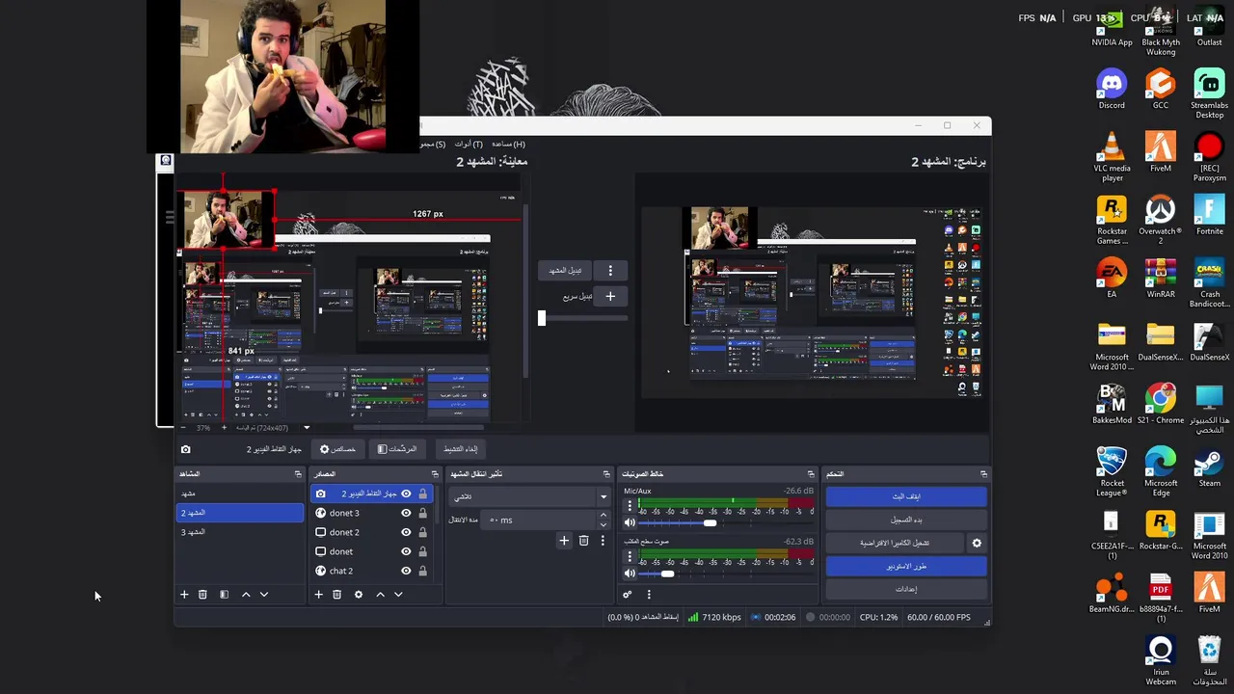The height and width of the screenshot is (694, 1234).
Task: Remove scene transition with trash icon
Action: pyautogui.click(x=583, y=541)
